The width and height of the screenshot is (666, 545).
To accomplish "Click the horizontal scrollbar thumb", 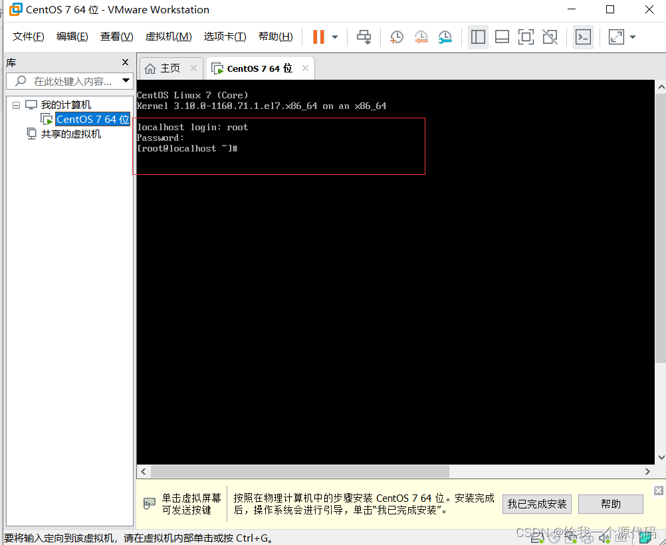I will tap(300, 471).
